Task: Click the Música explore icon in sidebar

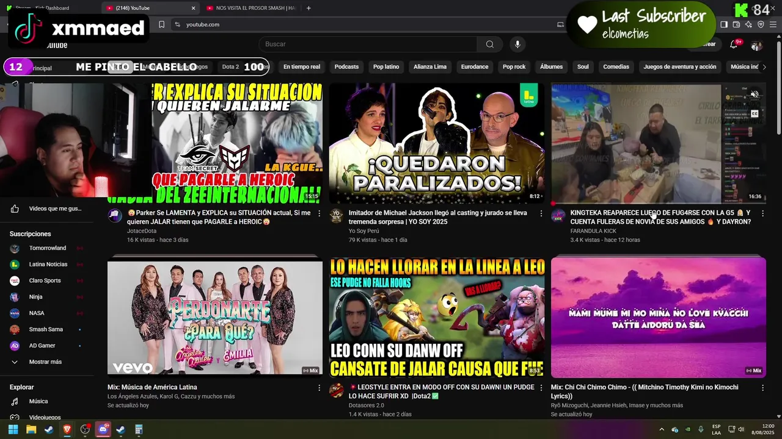Action: click(15, 401)
